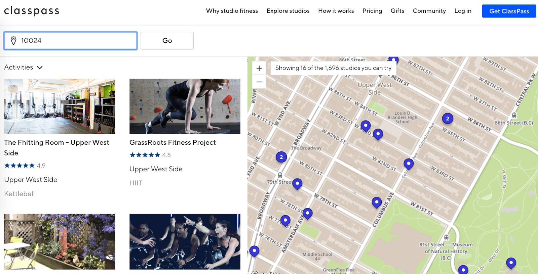Viewport: 538px width, 274px height.
Task: Click The Fhitting Room – Upper West Side title
Action: coord(56,148)
